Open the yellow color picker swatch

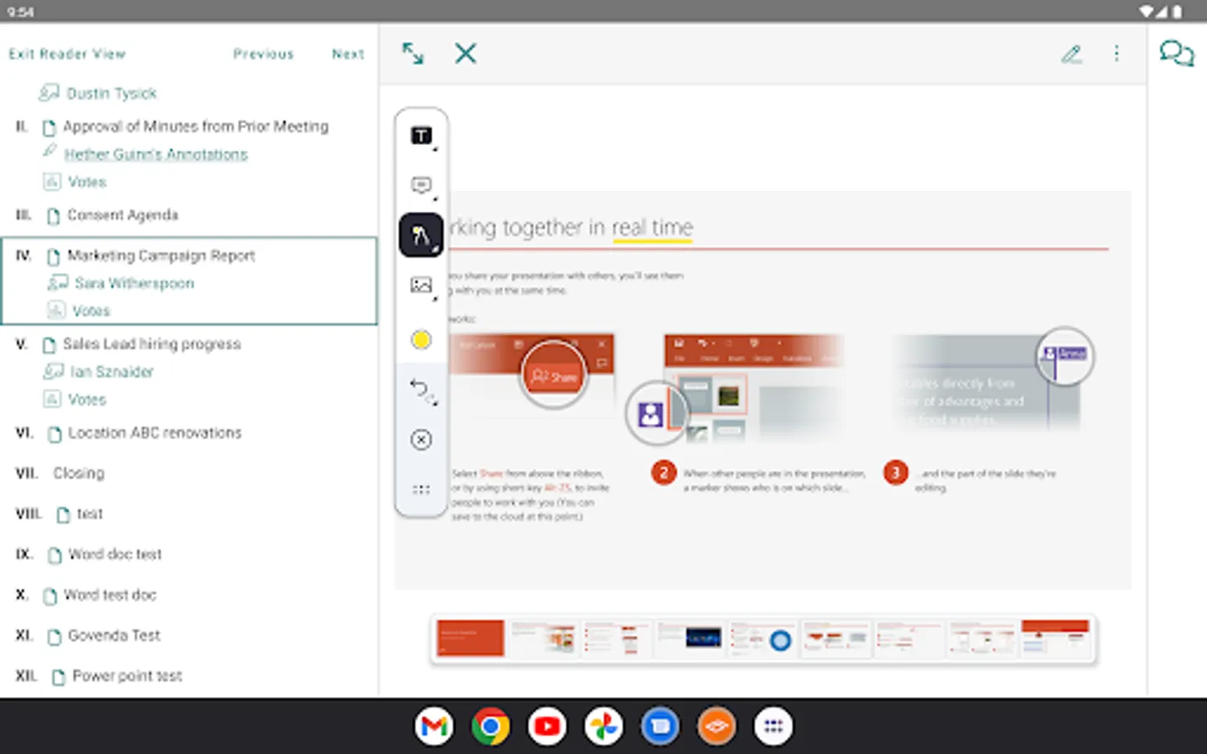point(421,339)
